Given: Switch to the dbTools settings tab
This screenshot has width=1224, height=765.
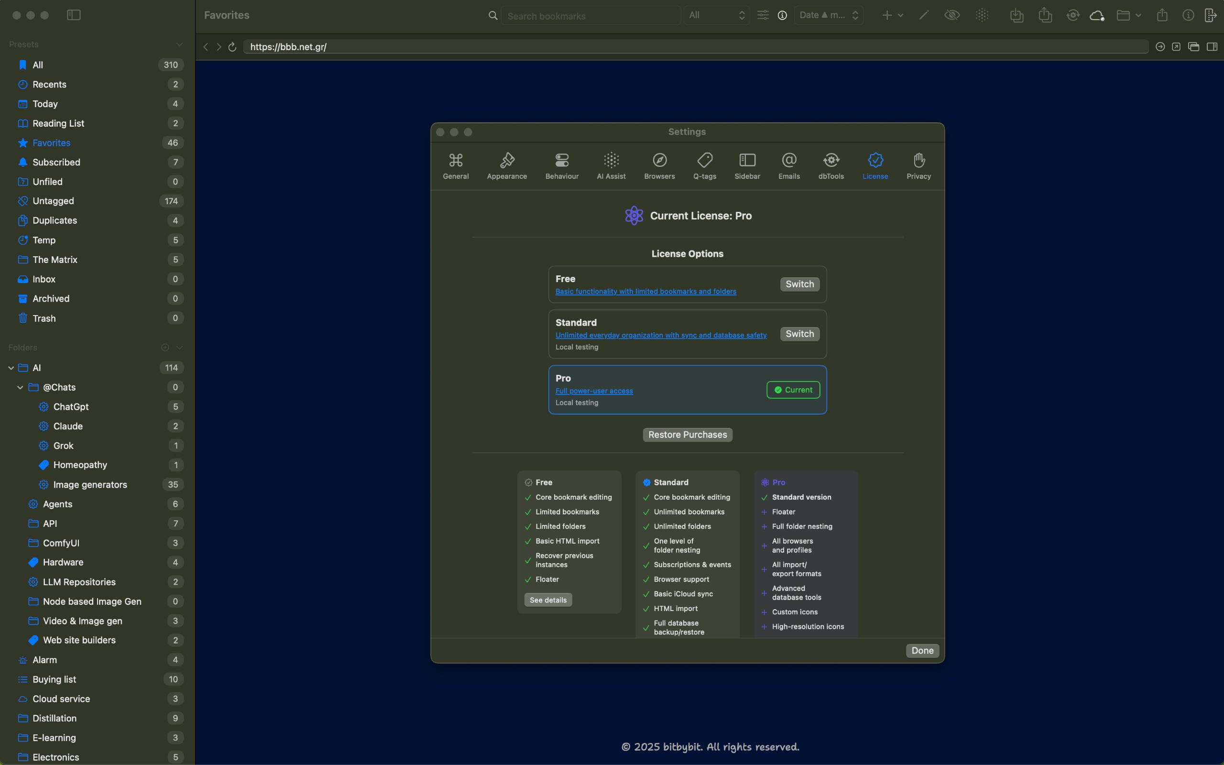Looking at the screenshot, I should (x=831, y=166).
